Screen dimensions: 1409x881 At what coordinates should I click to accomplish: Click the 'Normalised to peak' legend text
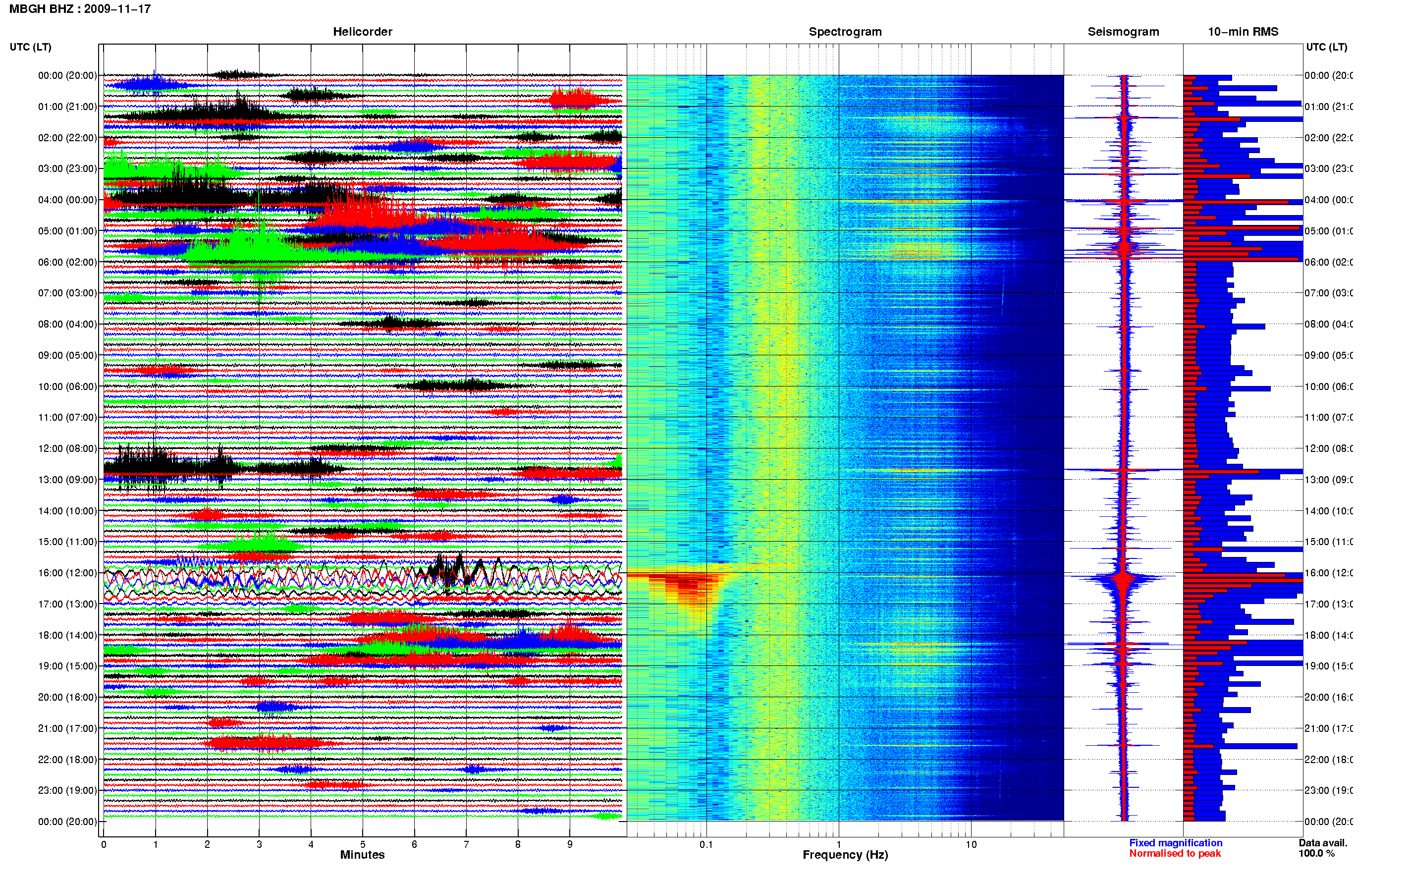coord(1175,853)
